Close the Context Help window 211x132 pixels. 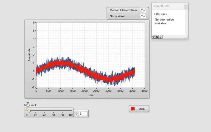186,6
